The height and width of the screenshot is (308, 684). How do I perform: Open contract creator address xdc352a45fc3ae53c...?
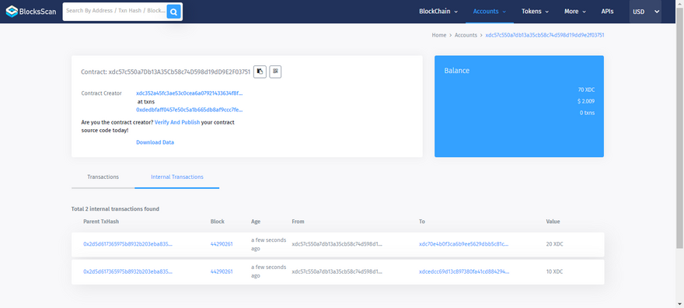coord(190,93)
